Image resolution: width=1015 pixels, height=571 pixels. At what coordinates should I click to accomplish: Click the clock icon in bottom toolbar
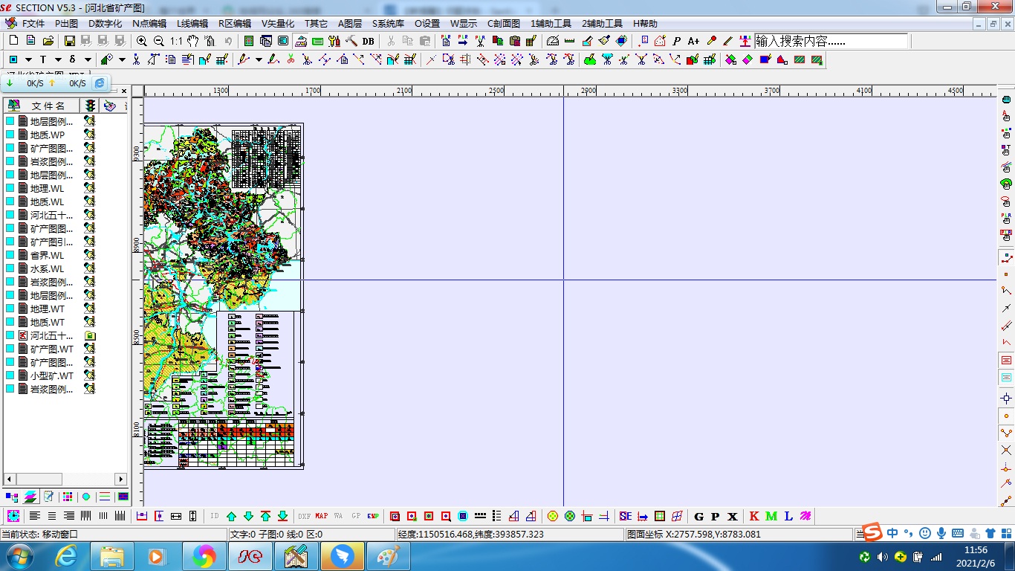coord(13,516)
